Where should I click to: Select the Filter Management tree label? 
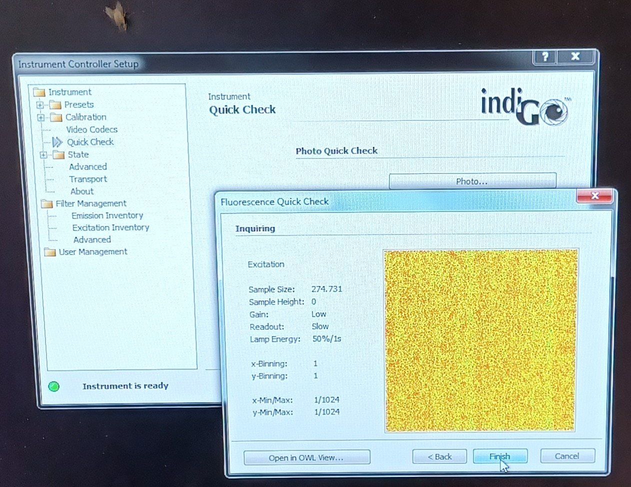[91, 203]
